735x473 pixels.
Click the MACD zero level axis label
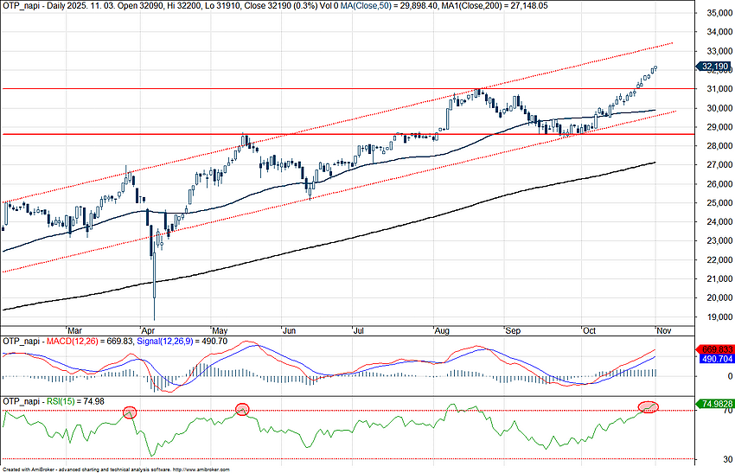(705, 376)
